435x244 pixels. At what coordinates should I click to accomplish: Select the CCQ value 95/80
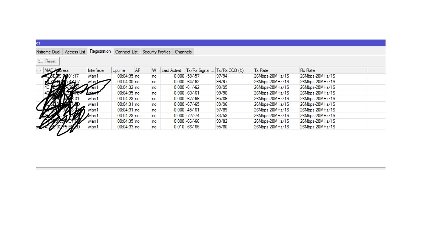[x=222, y=127]
